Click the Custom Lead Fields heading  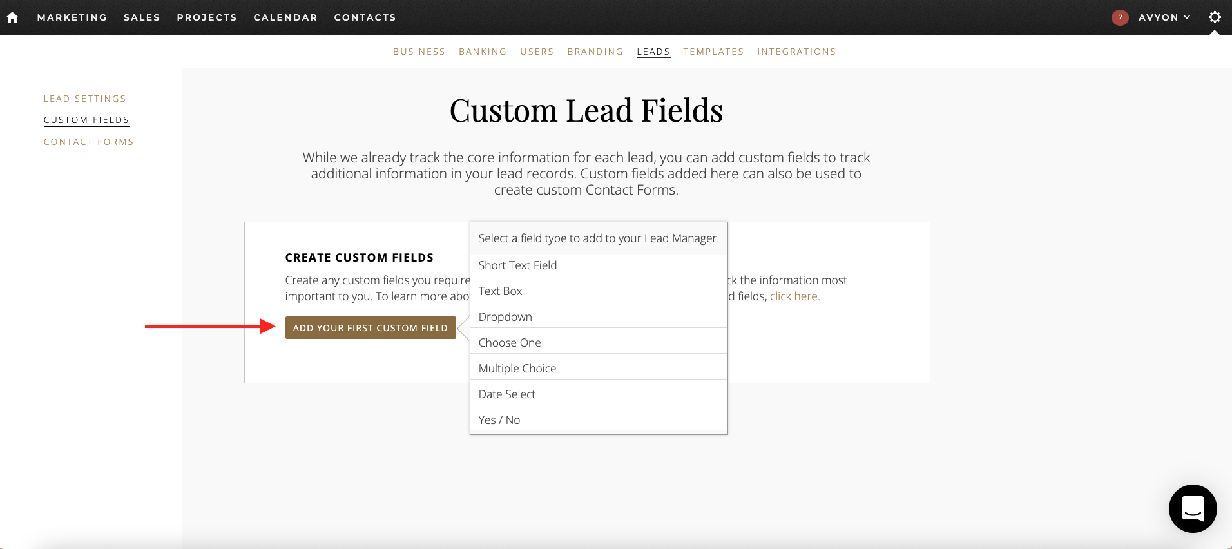pyautogui.click(x=586, y=110)
